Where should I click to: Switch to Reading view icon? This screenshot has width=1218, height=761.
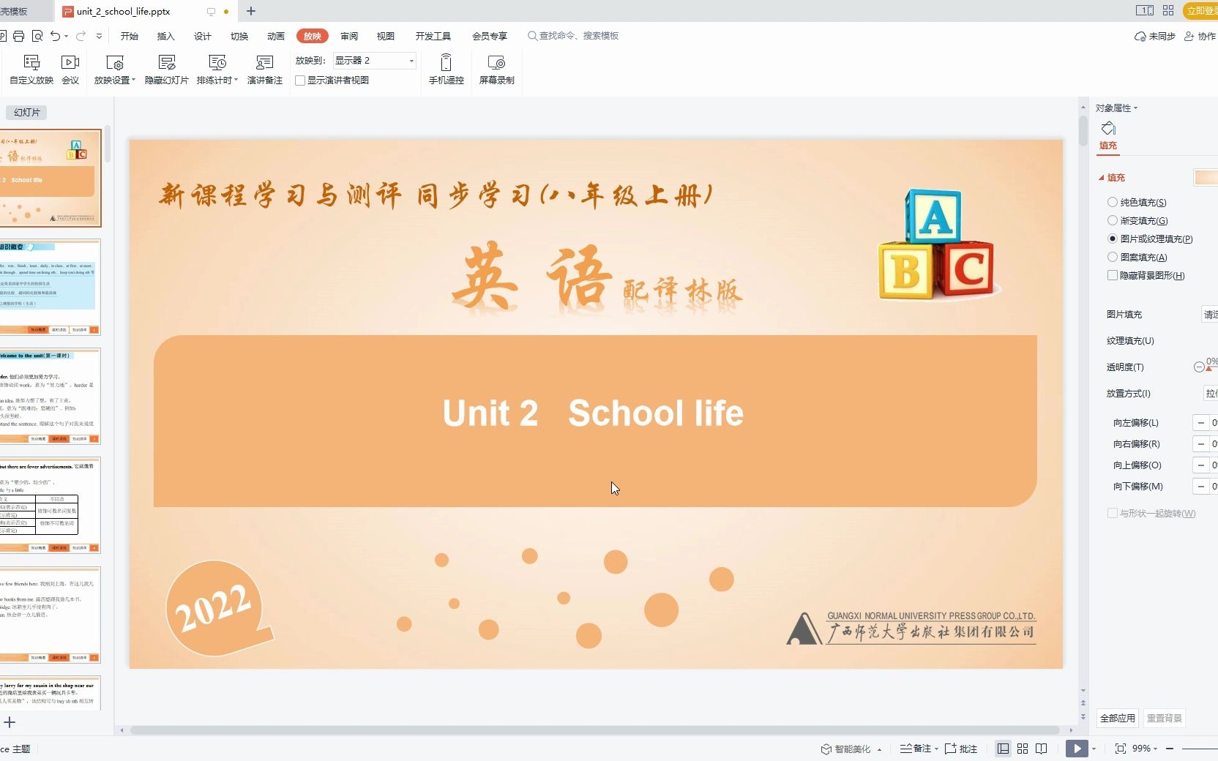click(x=1042, y=749)
